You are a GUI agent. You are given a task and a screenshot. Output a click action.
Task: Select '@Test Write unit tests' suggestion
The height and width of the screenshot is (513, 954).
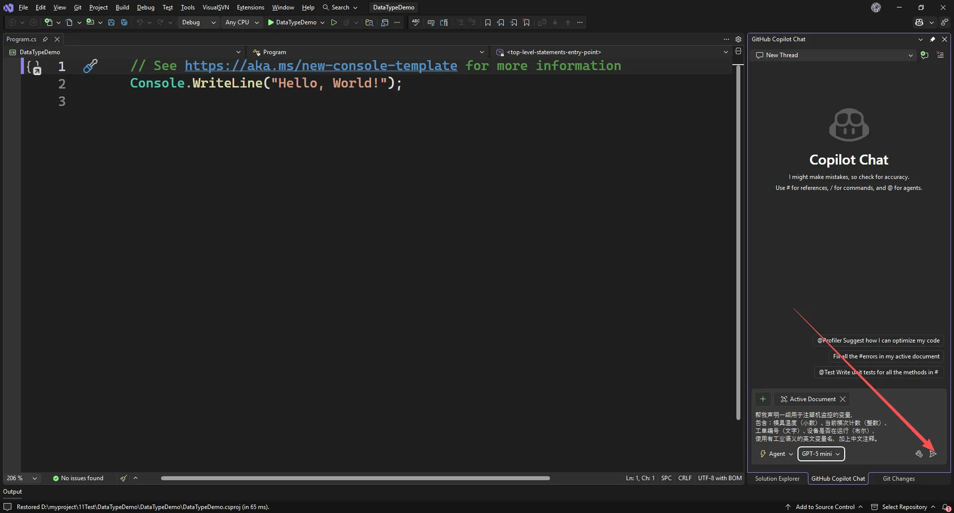pos(878,372)
